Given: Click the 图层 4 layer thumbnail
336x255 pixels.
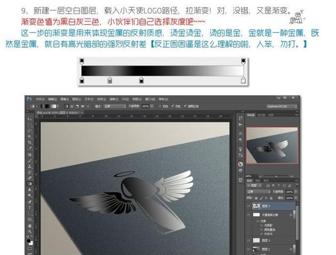Looking at the screenshot, I should point(256,206).
